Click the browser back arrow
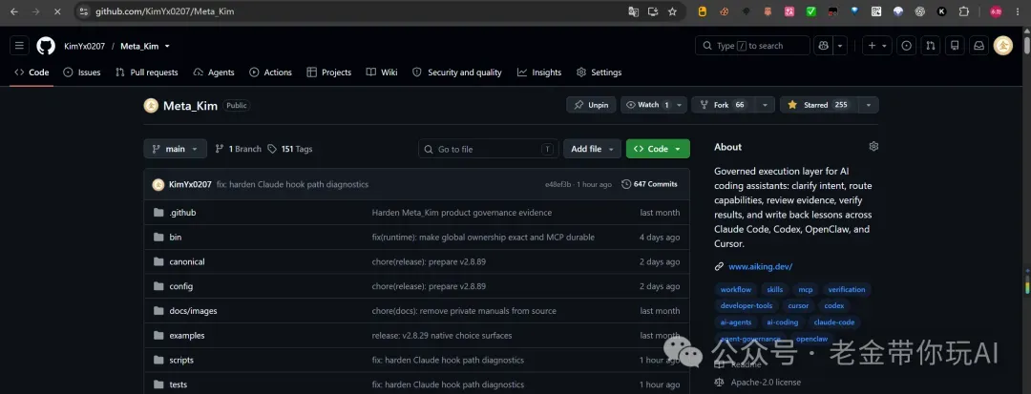Viewport: 1031px width, 394px height. click(13, 11)
